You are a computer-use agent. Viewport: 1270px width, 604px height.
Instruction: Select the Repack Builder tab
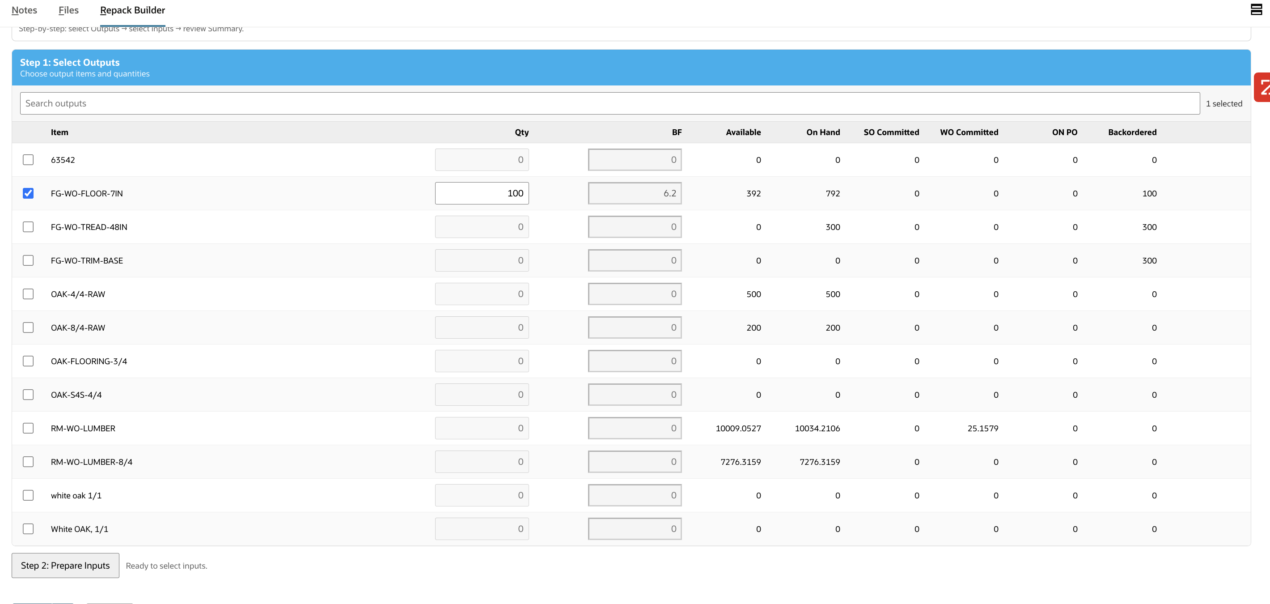[132, 10]
